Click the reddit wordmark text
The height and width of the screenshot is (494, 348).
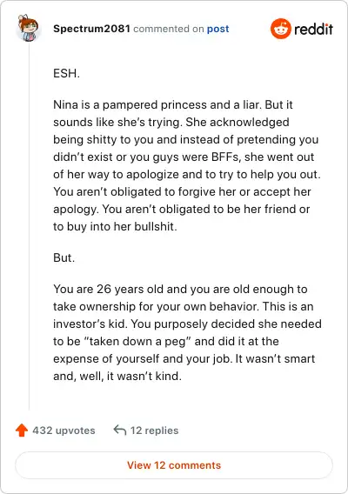point(313,29)
